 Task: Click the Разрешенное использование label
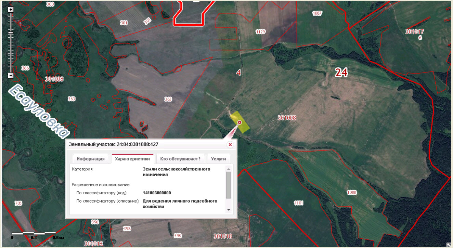point(101,185)
